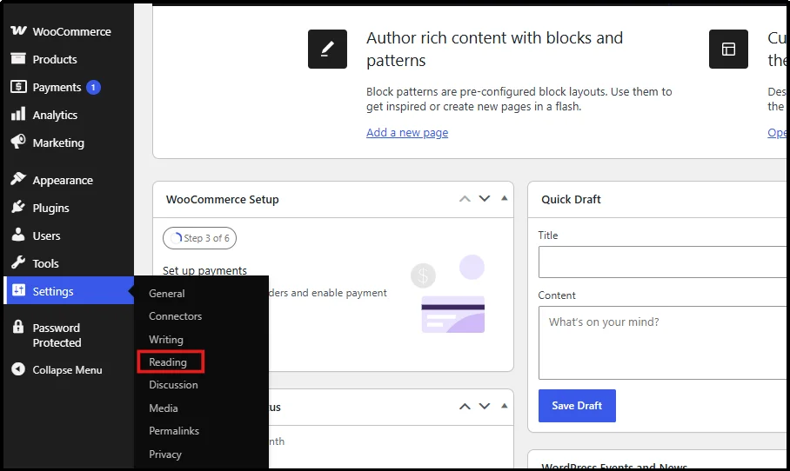Choose Privacy in Settings submenu
The width and height of the screenshot is (790, 471).
(x=164, y=454)
